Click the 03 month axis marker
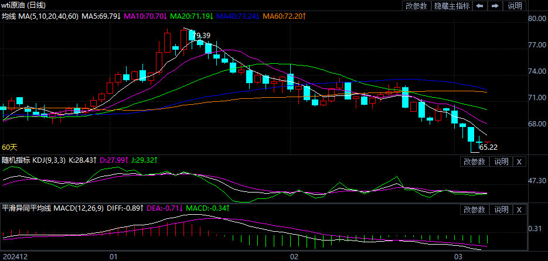548x261 pixels. pyautogui.click(x=458, y=257)
